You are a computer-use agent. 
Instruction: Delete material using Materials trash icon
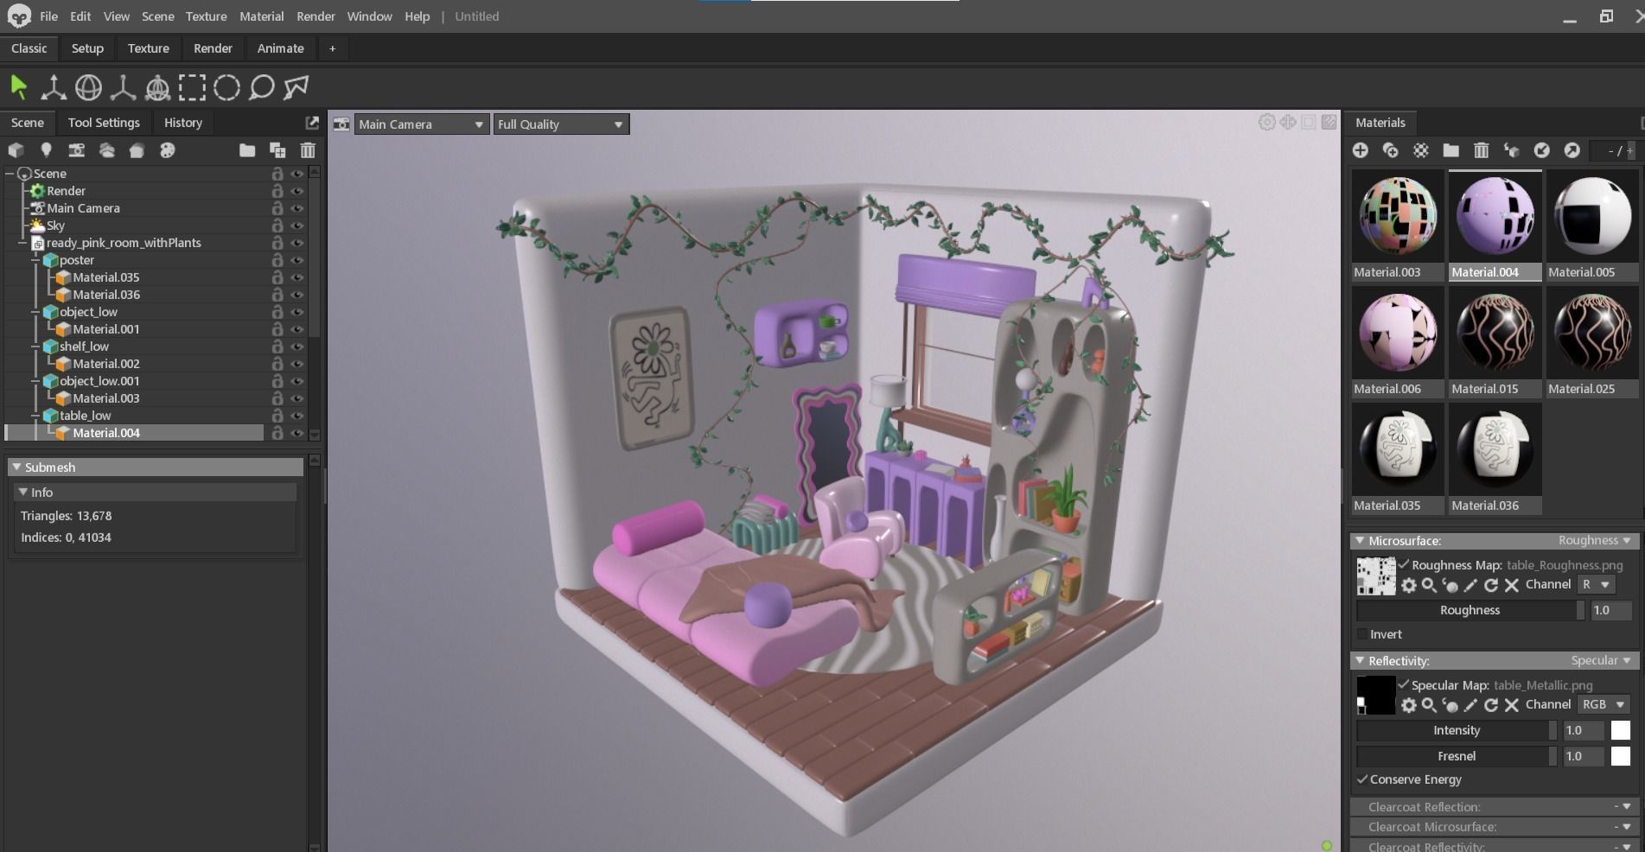pyautogui.click(x=1481, y=150)
